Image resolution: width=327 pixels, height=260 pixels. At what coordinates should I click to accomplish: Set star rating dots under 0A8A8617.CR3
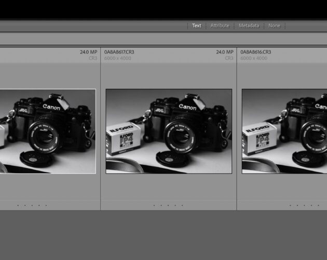pyautogui.click(x=168, y=205)
